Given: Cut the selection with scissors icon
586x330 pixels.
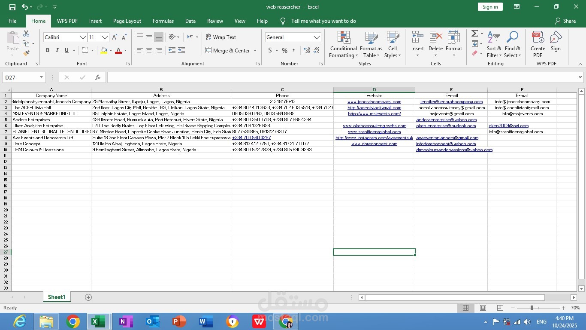Looking at the screenshot, I should click(26, 34).
